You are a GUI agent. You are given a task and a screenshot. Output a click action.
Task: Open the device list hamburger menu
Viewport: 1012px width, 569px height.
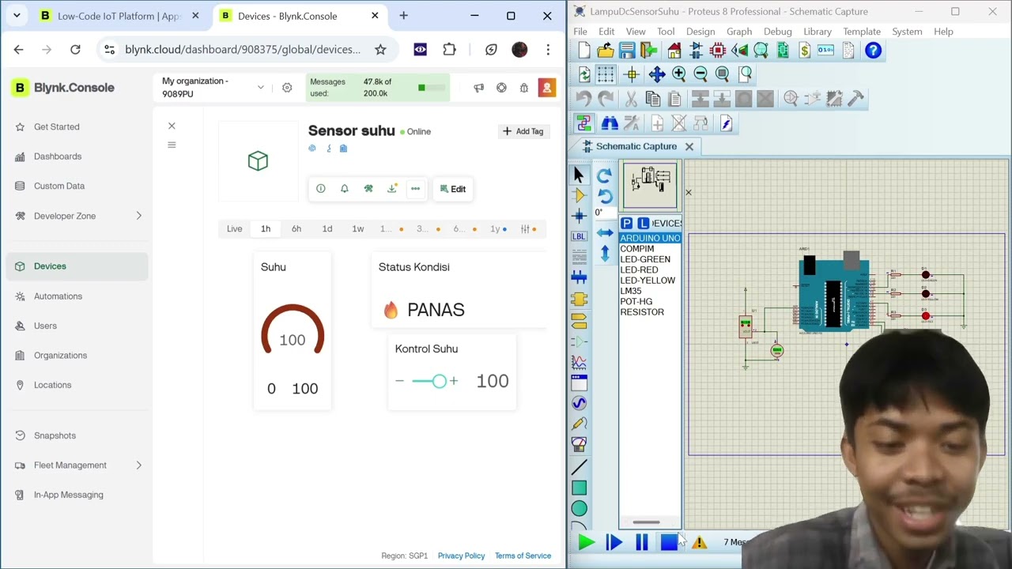pyautogui.click(x=172, y=145)
